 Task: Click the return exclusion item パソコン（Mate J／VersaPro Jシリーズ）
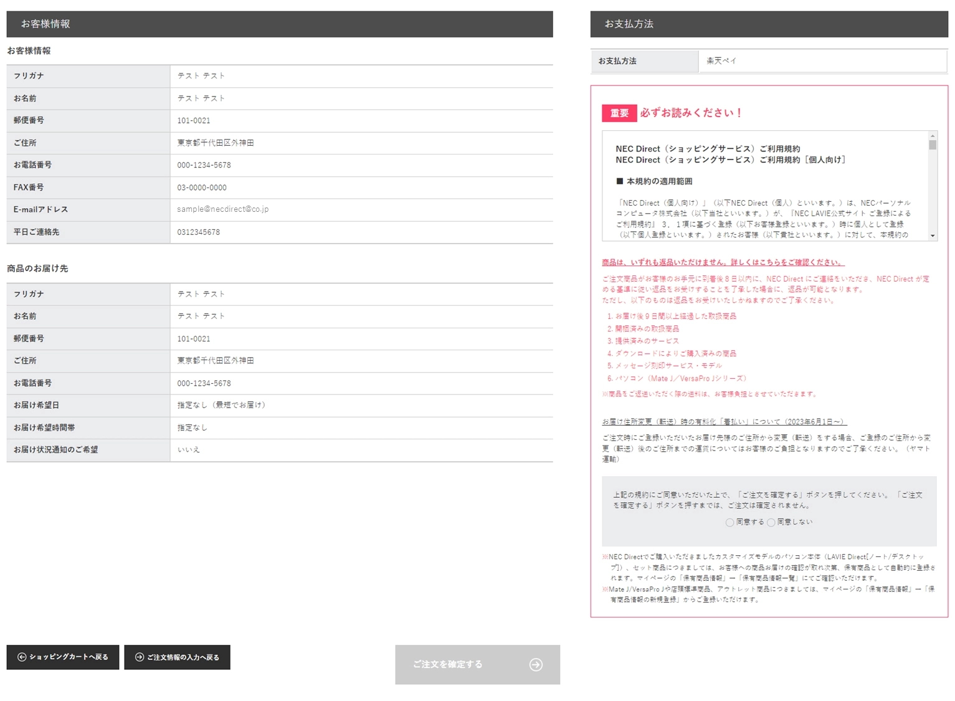(x=681, y=378)
